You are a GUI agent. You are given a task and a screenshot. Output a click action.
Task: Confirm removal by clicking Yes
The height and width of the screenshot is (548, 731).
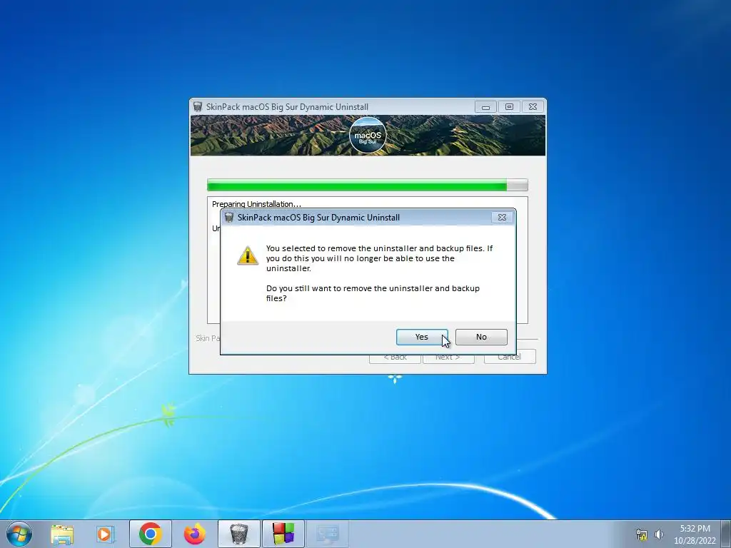click(422, 337)
